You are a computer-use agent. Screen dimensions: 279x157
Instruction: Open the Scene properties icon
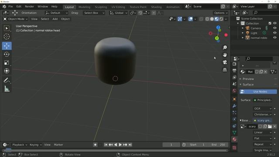pos(235,84)
